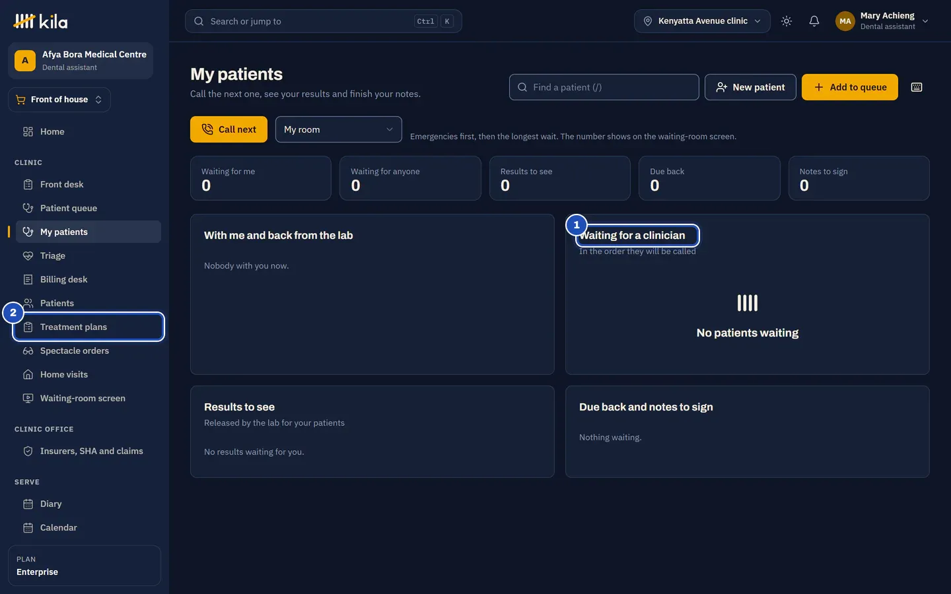Click the 'Nothing waiting.' text
This screenshot has width=951, height=594.
click(x=610, y=438)
